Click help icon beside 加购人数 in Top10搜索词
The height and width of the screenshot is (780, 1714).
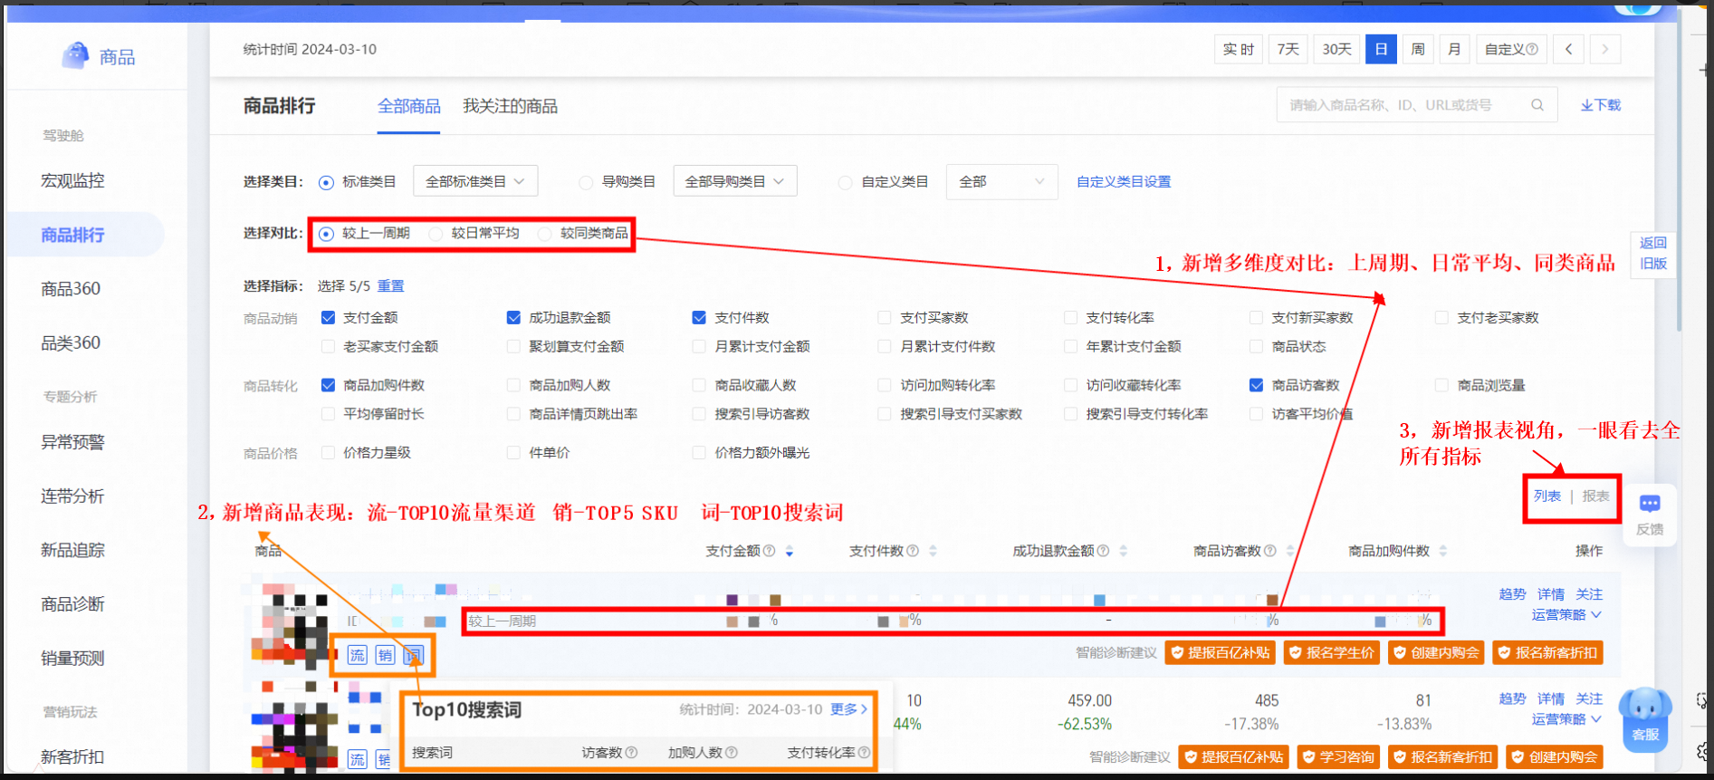tap(732, 753)
